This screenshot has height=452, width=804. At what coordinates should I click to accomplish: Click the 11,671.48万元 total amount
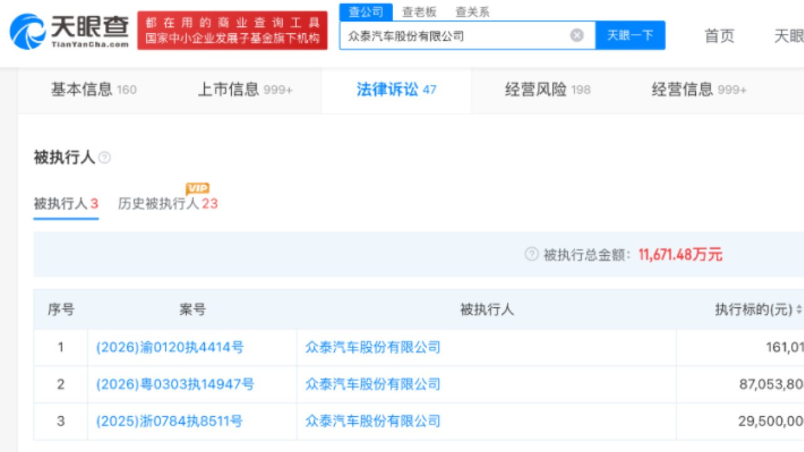680,255
